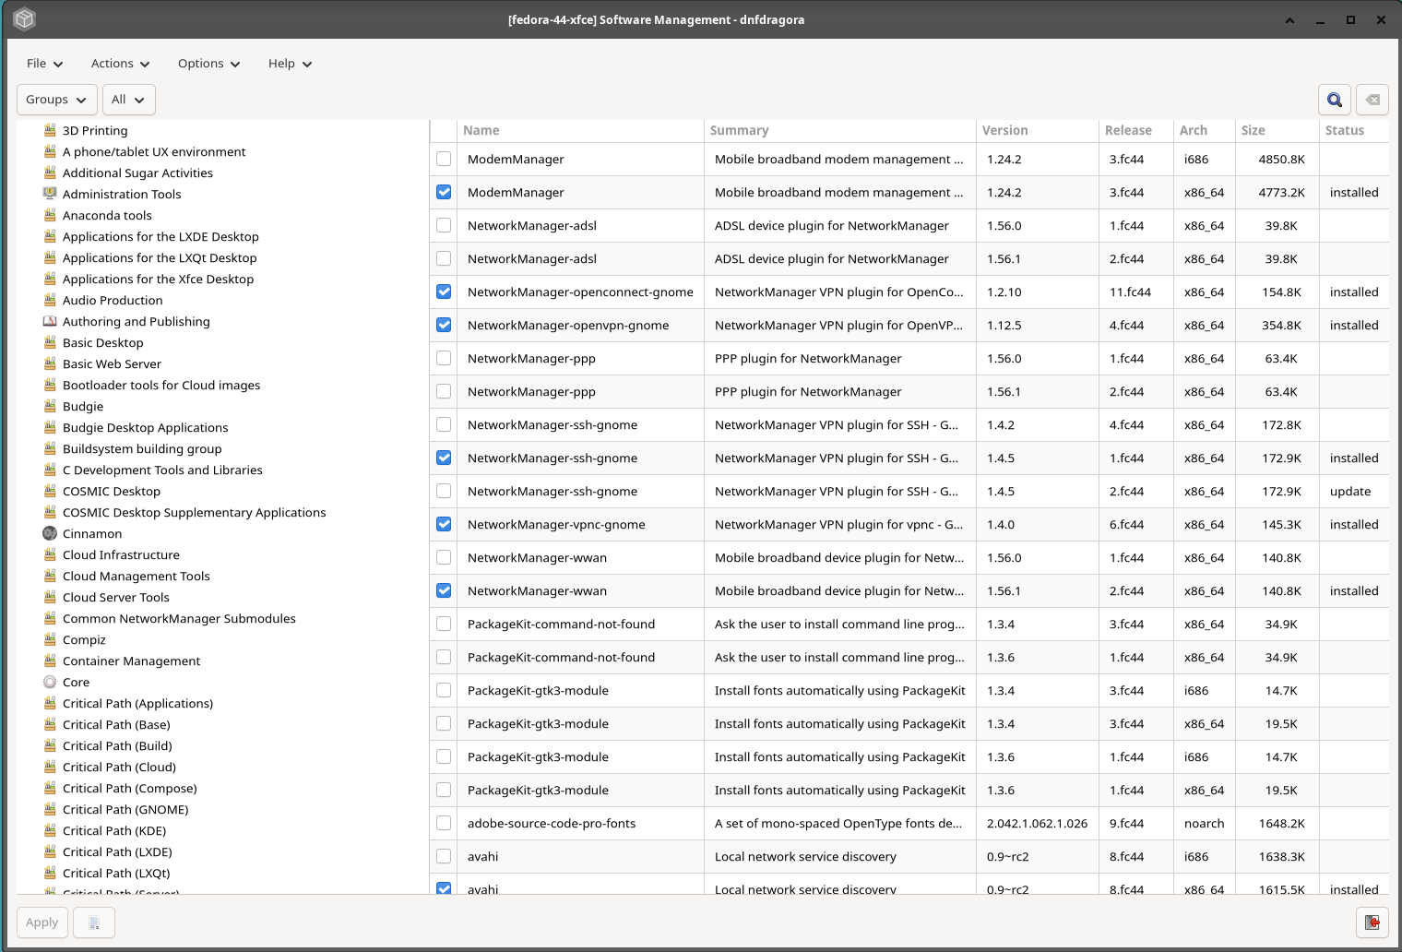
Task: Open the Actions menu
Action: click(x=120, y=64)
